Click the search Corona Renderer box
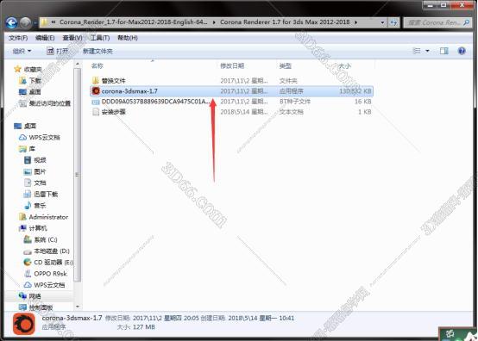 pyautogui.click(x=437, y=22)
